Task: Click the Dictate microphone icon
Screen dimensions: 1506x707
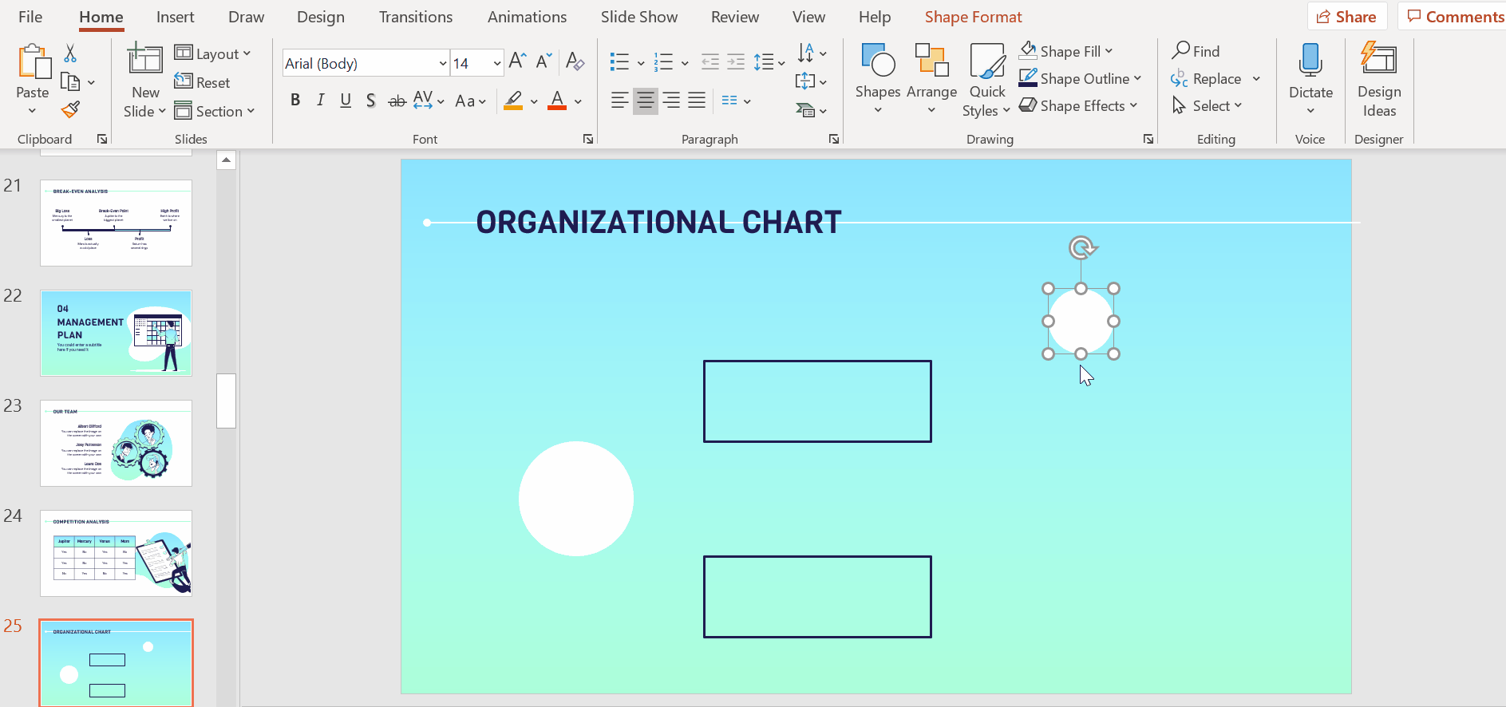Action: coord(1310,62)
